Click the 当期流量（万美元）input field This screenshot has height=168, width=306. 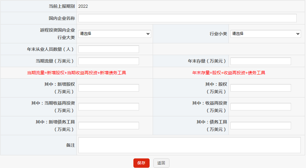[109, 61]
